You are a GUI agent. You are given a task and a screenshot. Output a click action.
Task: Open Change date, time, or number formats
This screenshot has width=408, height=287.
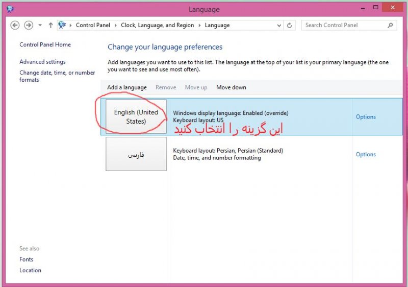[x=57, y=76]
